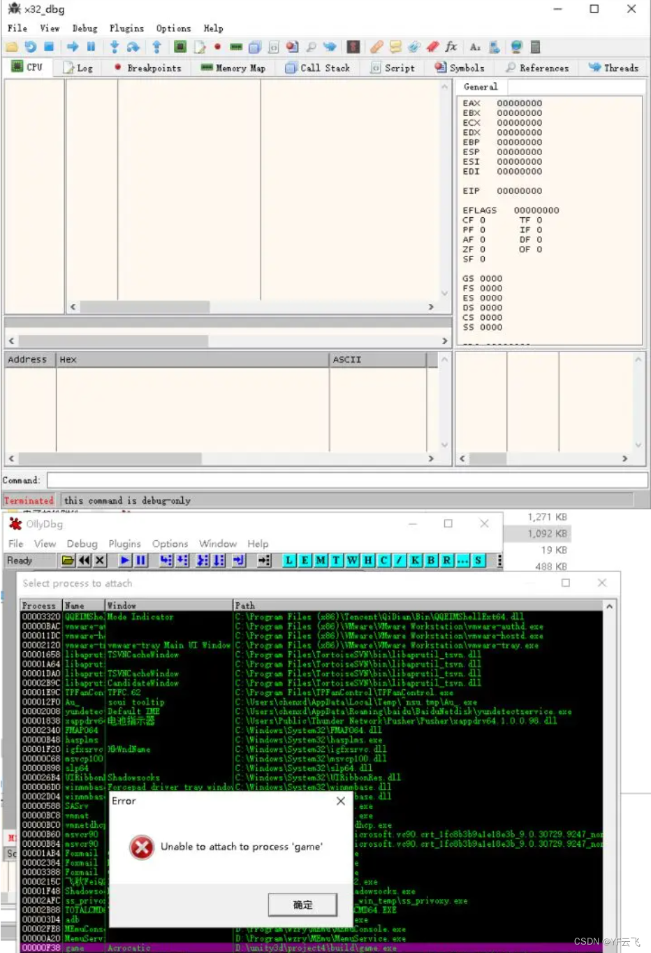The height and width of the screenshot is (953, 651).
Task: Open the Plugins menu in x32dbg
Action: [x=126, y=29]
